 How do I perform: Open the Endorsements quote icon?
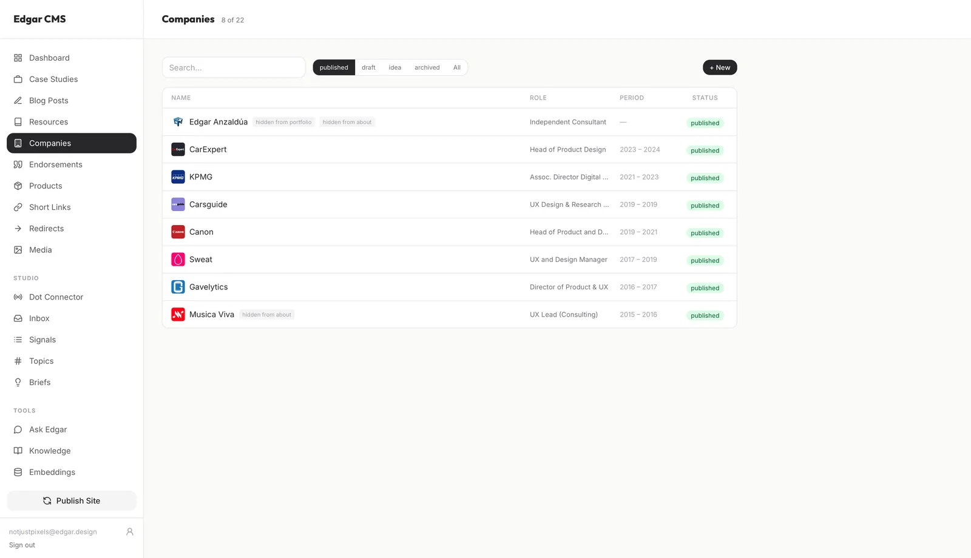[18, 164]
